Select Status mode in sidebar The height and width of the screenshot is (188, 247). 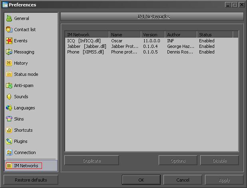point(31,74)
